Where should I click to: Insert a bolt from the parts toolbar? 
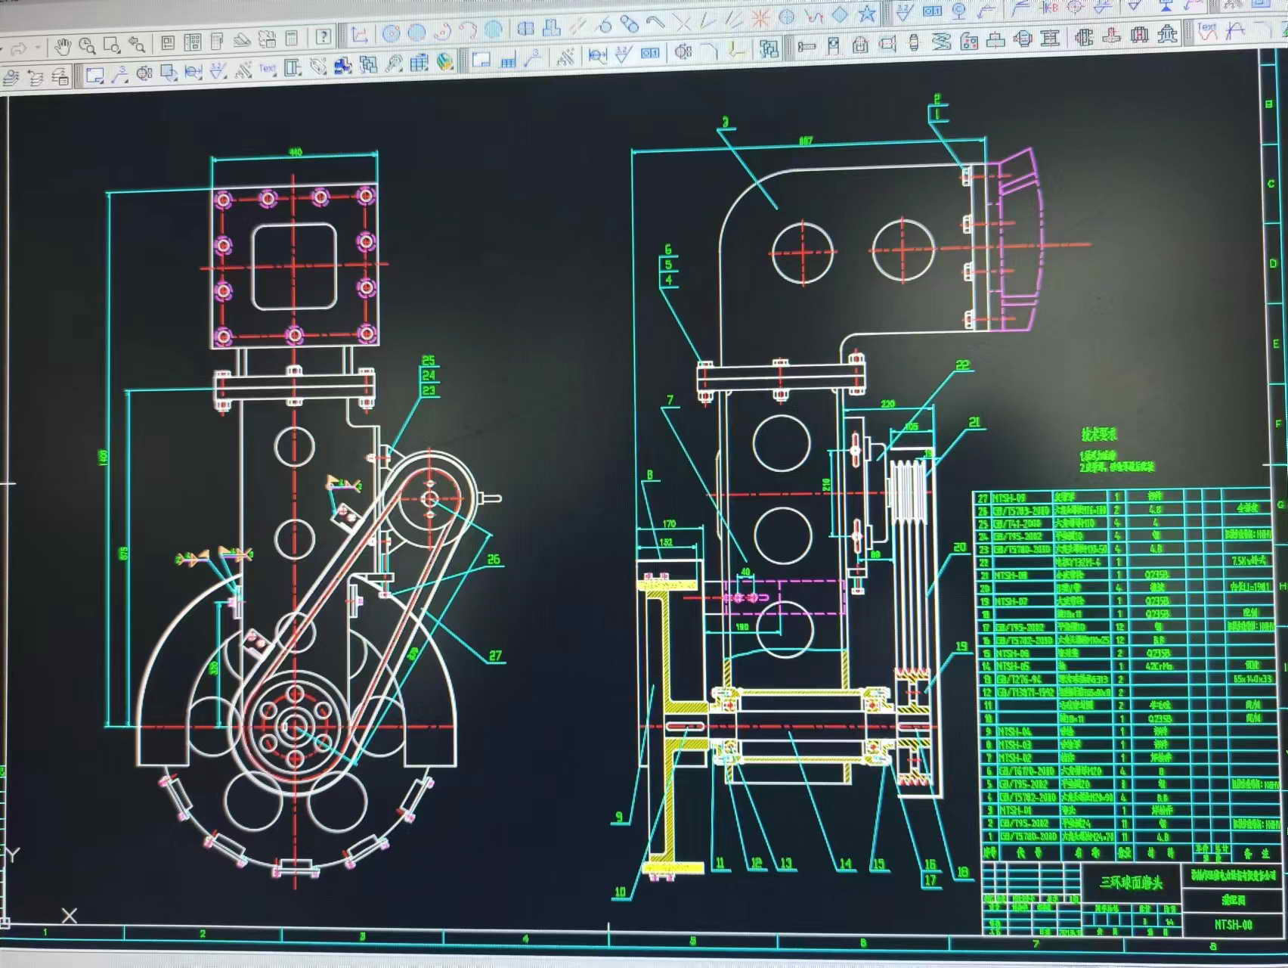pos(807,46)
